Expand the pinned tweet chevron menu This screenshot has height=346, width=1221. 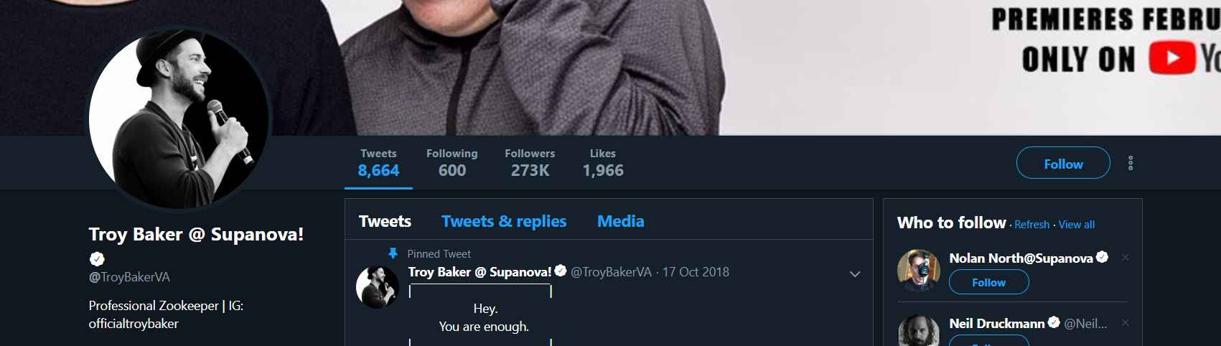click(x=855, y=273)
